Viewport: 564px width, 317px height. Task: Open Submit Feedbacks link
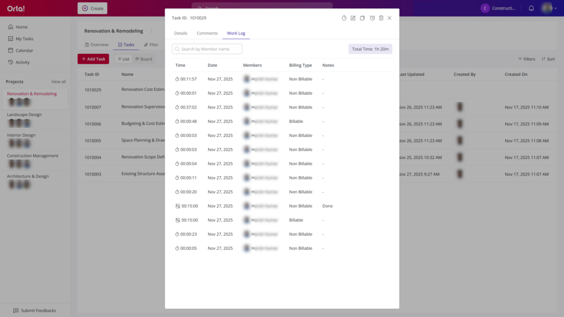point(34,310)
